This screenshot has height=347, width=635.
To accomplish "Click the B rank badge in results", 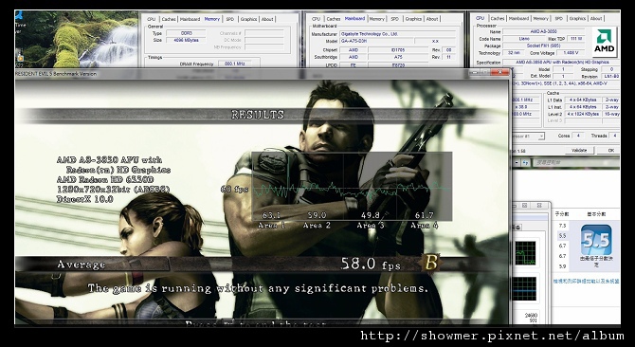I will (430, 264).
